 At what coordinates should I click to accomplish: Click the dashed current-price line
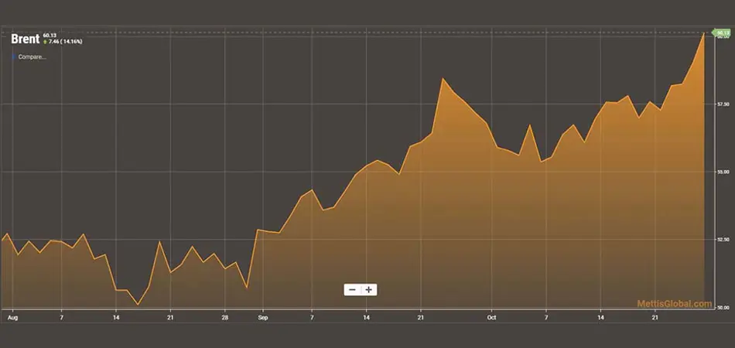pyautogui.click(x=356, y=32)
